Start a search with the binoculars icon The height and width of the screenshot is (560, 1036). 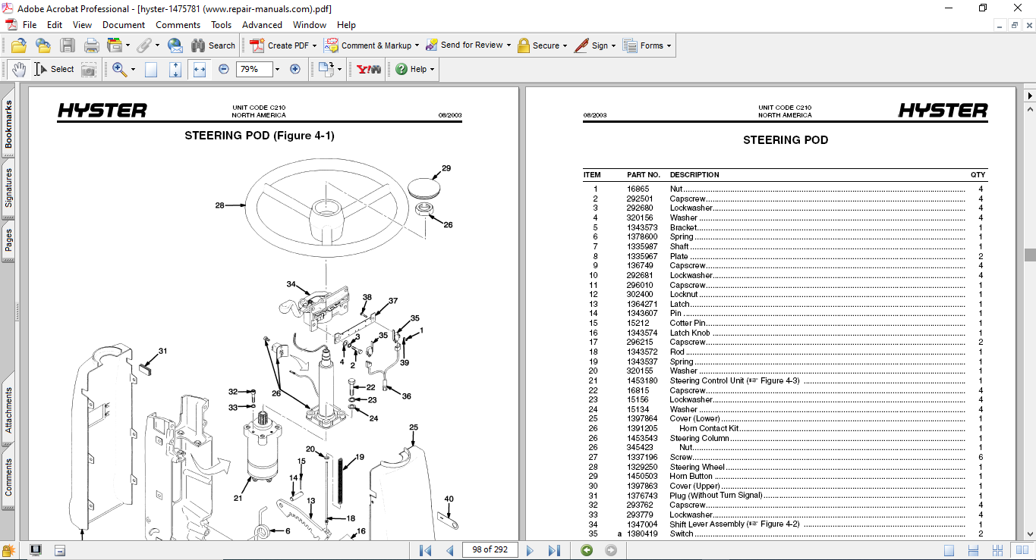198,45
